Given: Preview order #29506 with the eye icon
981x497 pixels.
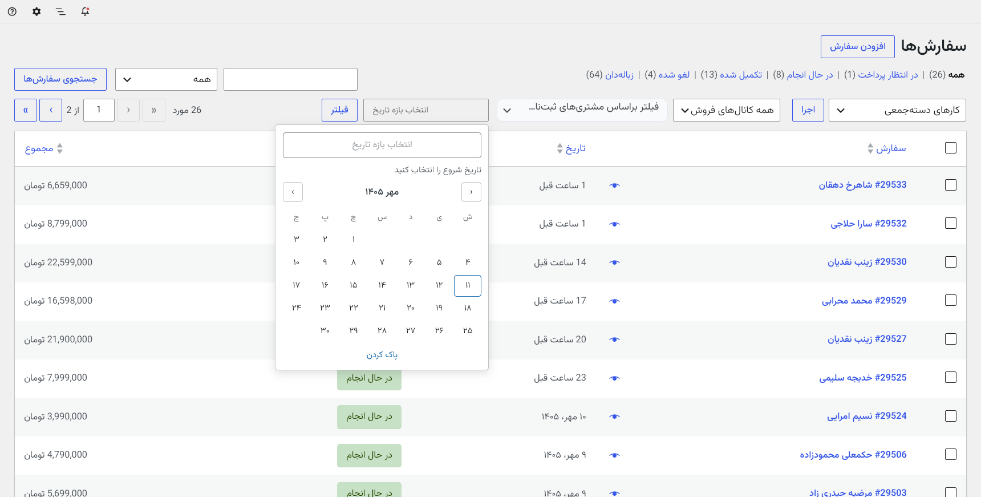Looking at the screenshot, I should click(614, 455).
